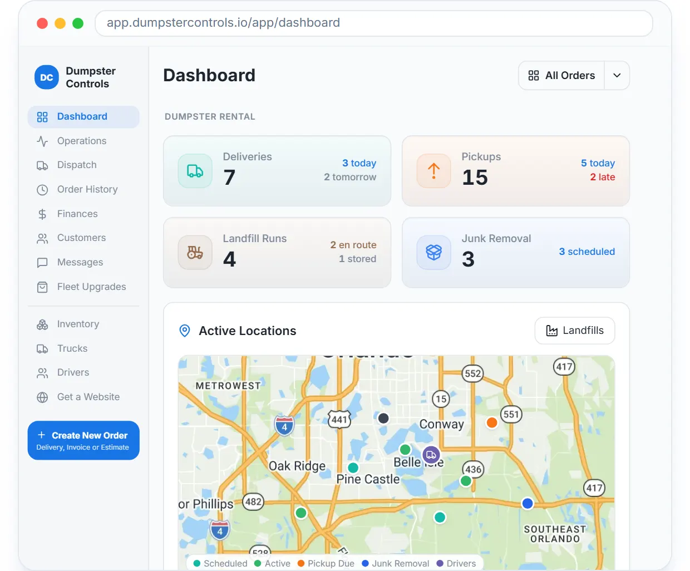Click the orange Pickups up-arrow icon tile
The width and height of the screenshot is (690, 571).
point(433,171)
